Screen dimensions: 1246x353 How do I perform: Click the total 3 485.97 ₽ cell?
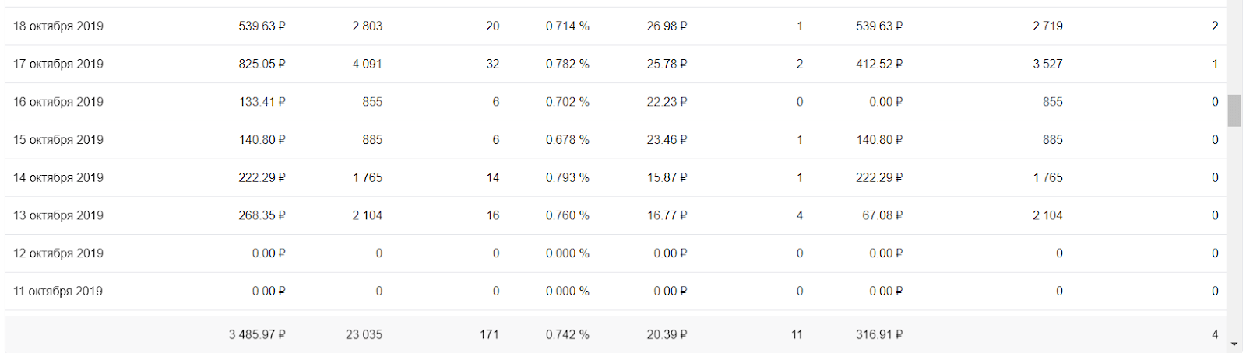pos(257,335)
